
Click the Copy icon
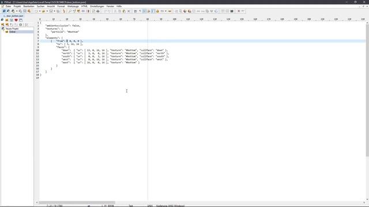[119, 11]
